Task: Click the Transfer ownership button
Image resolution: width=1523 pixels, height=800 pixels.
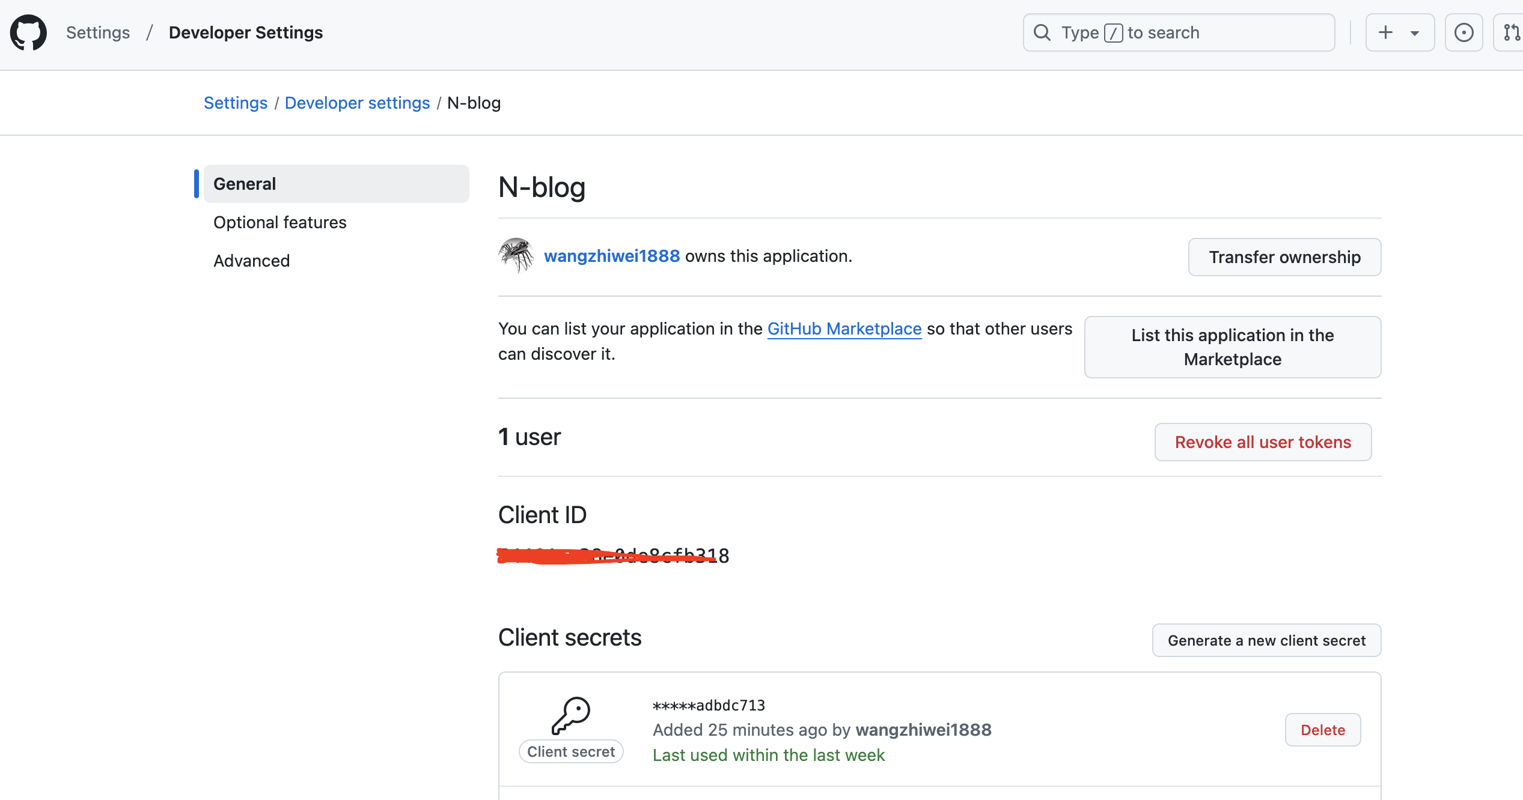Action: [1284, 257]
